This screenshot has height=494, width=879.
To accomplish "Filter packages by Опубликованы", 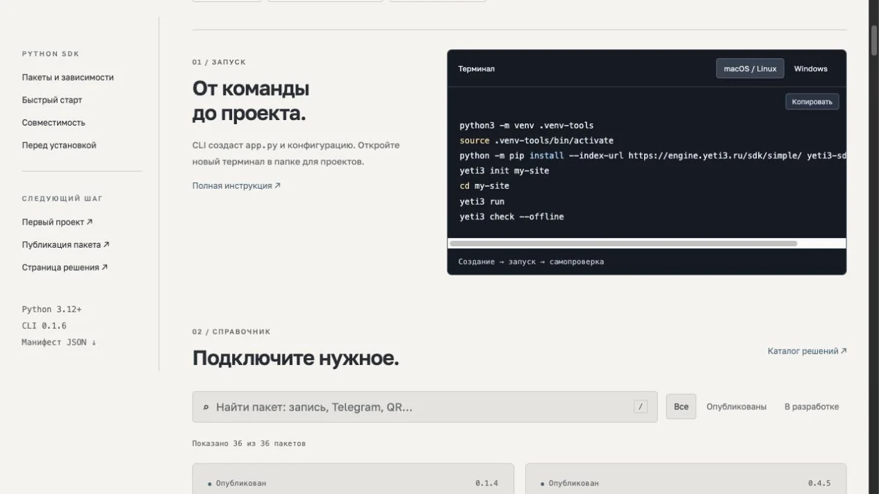I will point(737,407).
